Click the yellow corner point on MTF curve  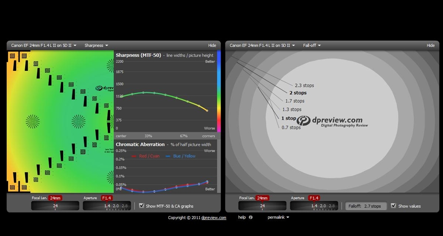coord(207,111)
